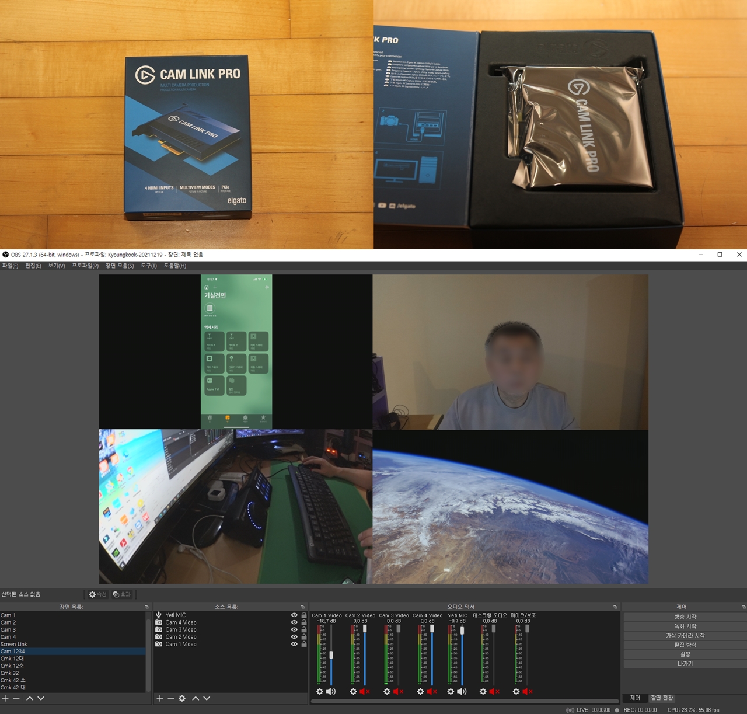
Task: Move the selected scene up
Action: coord(30,698)
